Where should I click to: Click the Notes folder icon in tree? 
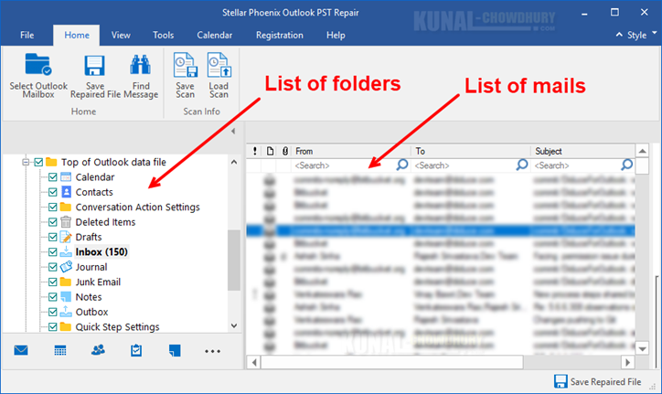click(x=66, y=297)
